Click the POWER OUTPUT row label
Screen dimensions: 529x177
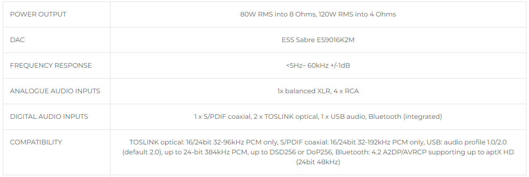(x=38, y=14)
